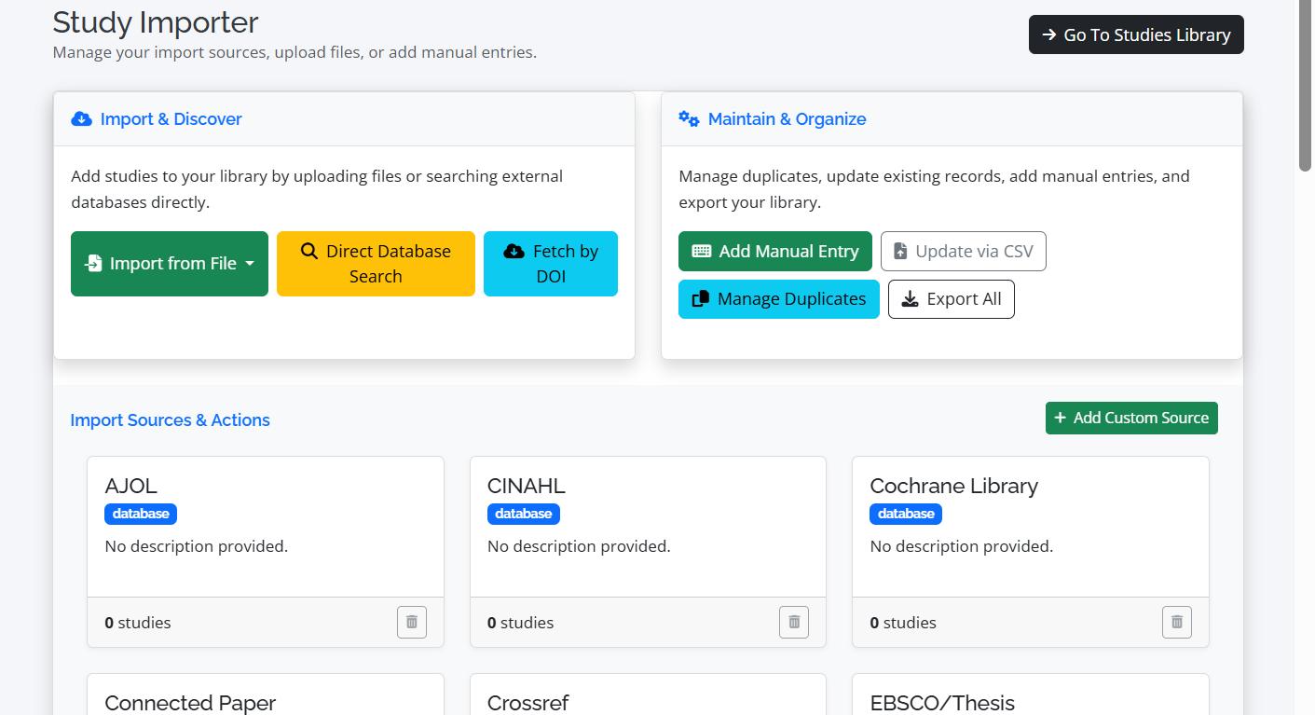The width and height of the screenshot is (1315, 715).
Task: Click the database badge under CINAHL
Action: [x=524, y=514]
